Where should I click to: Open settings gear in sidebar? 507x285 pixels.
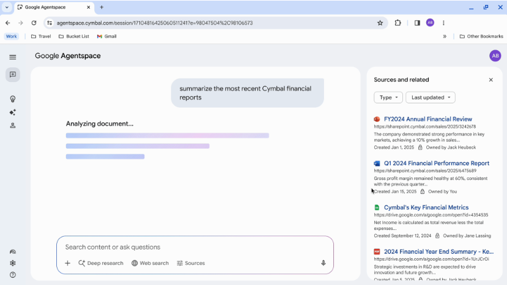13,263
